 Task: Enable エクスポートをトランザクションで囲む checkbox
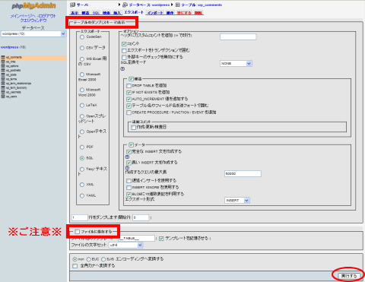pyautogui.click(x=124, y=51)
